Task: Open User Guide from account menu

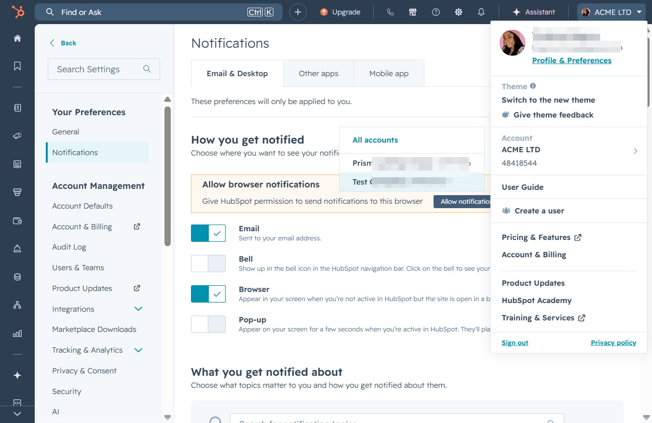Action: tap(522, 187)
